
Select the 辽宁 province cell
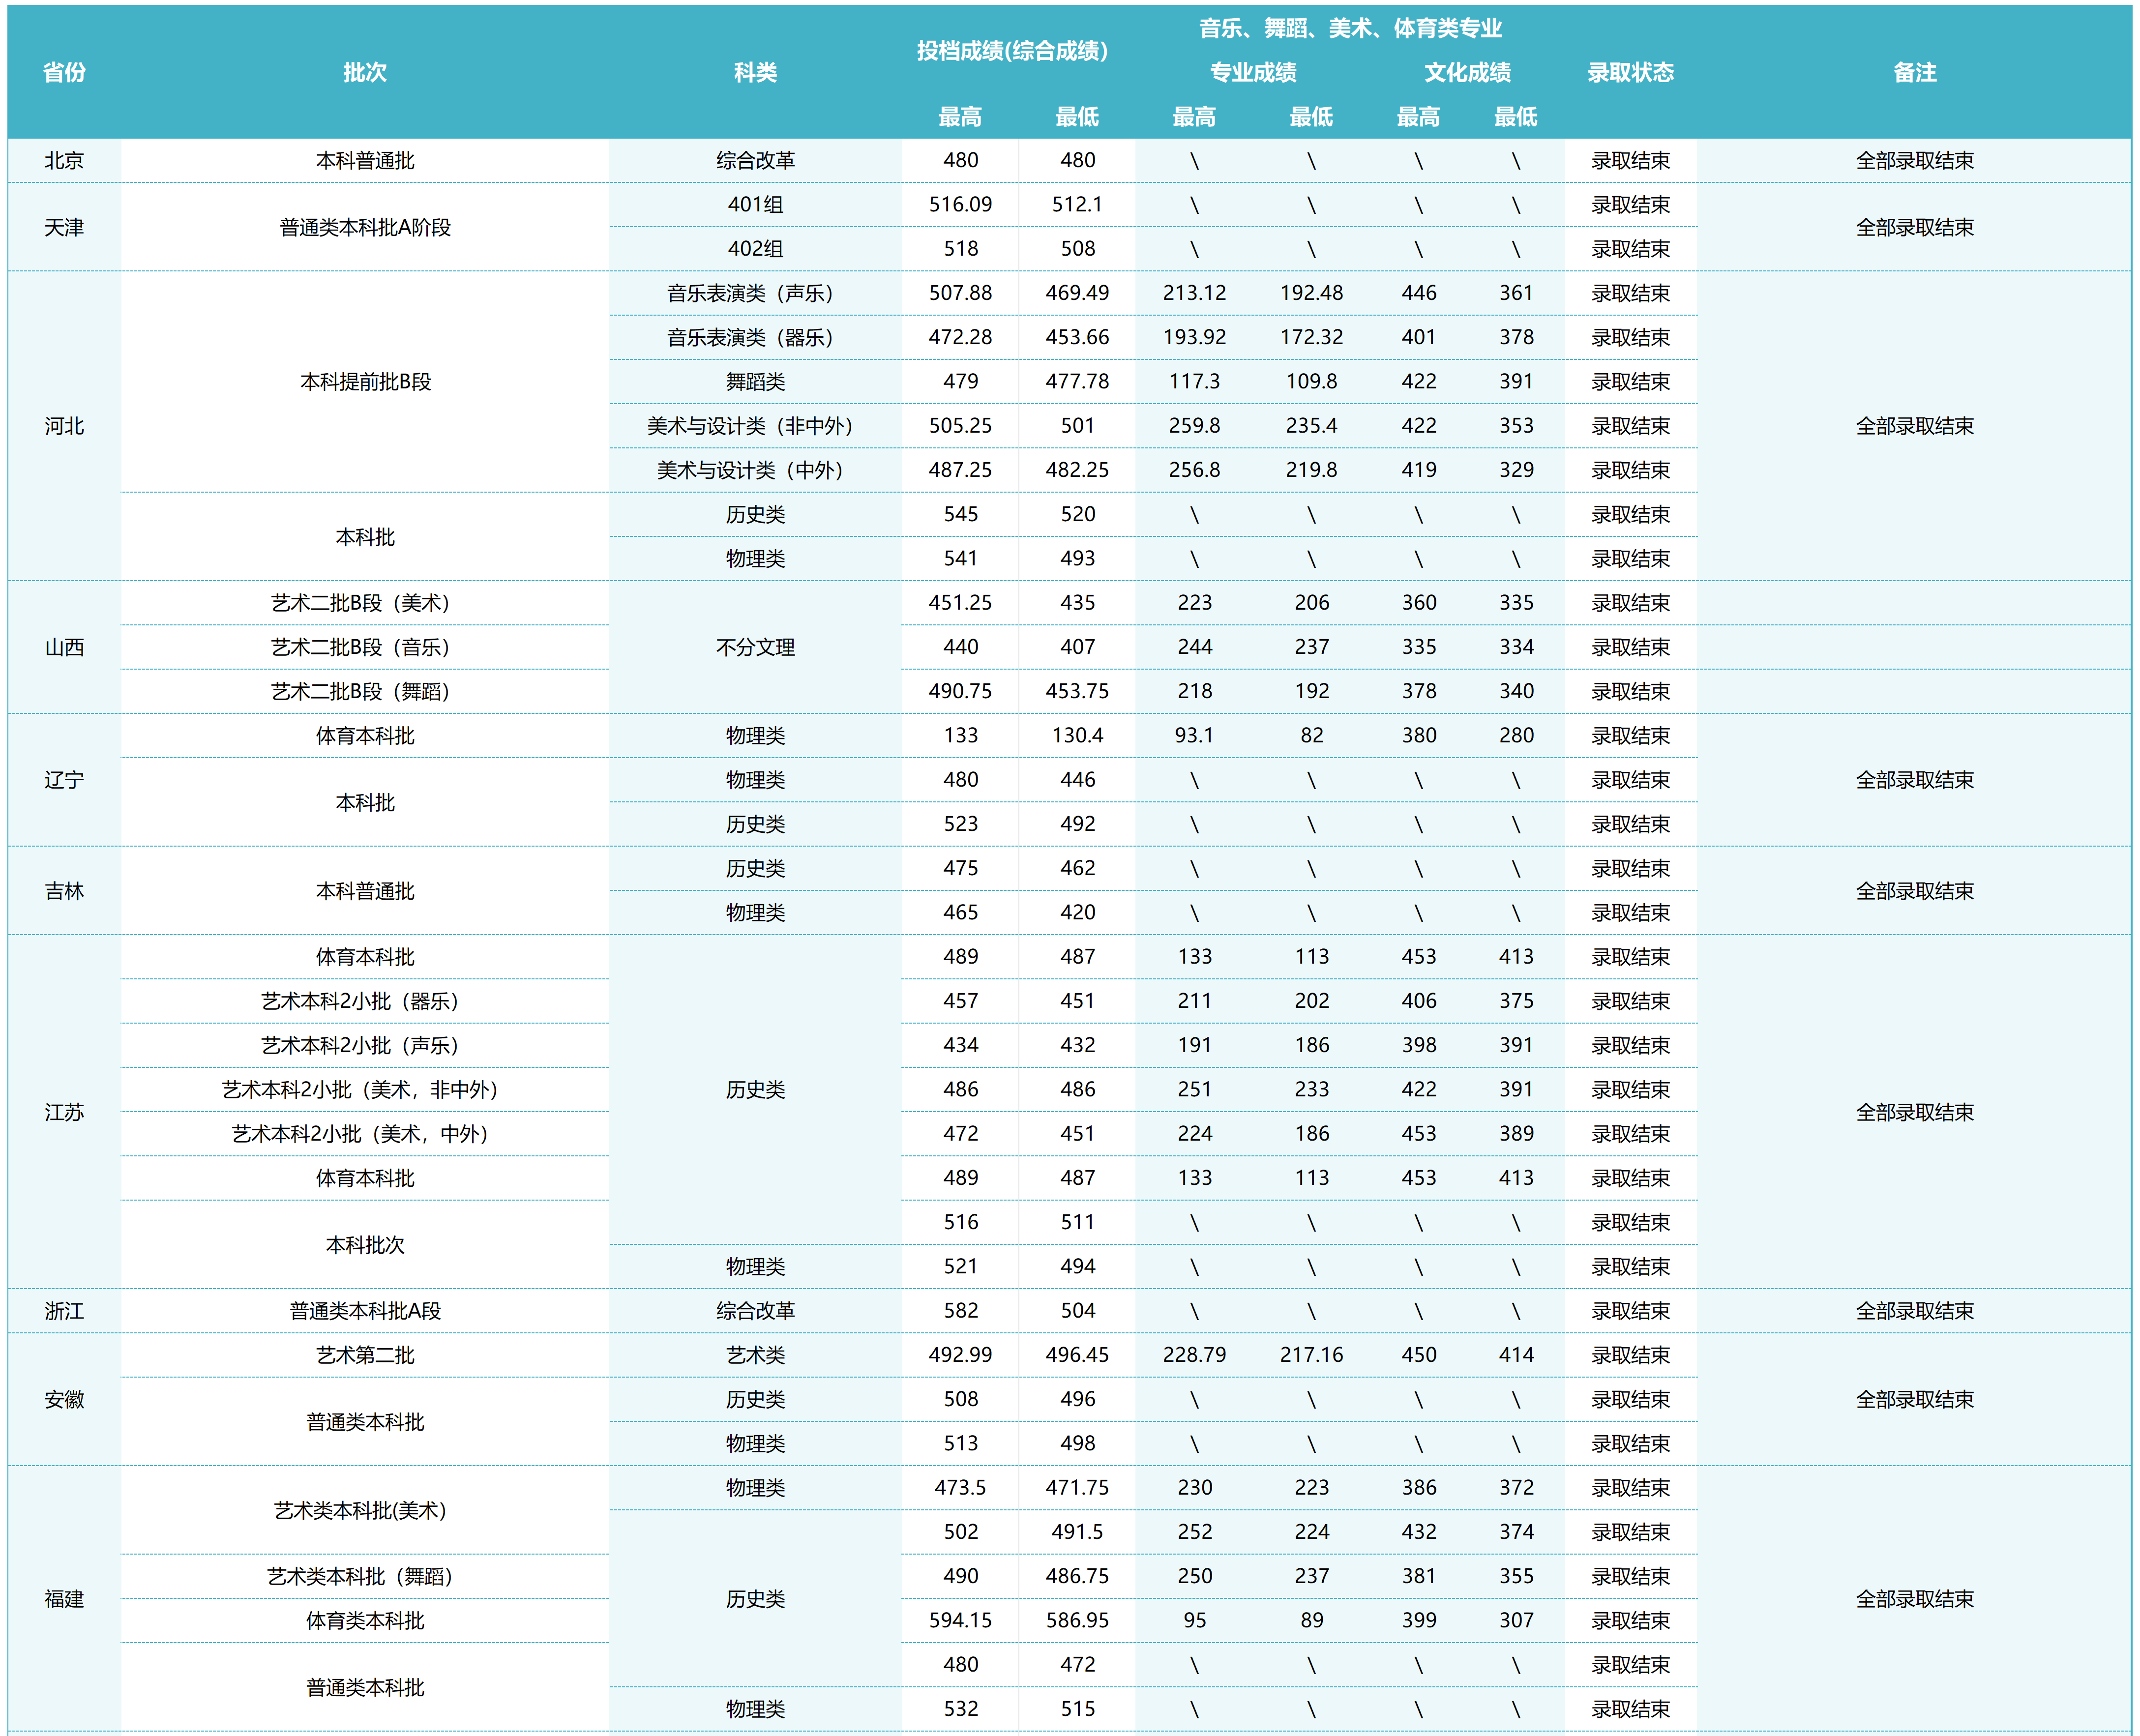pos(64,780)
